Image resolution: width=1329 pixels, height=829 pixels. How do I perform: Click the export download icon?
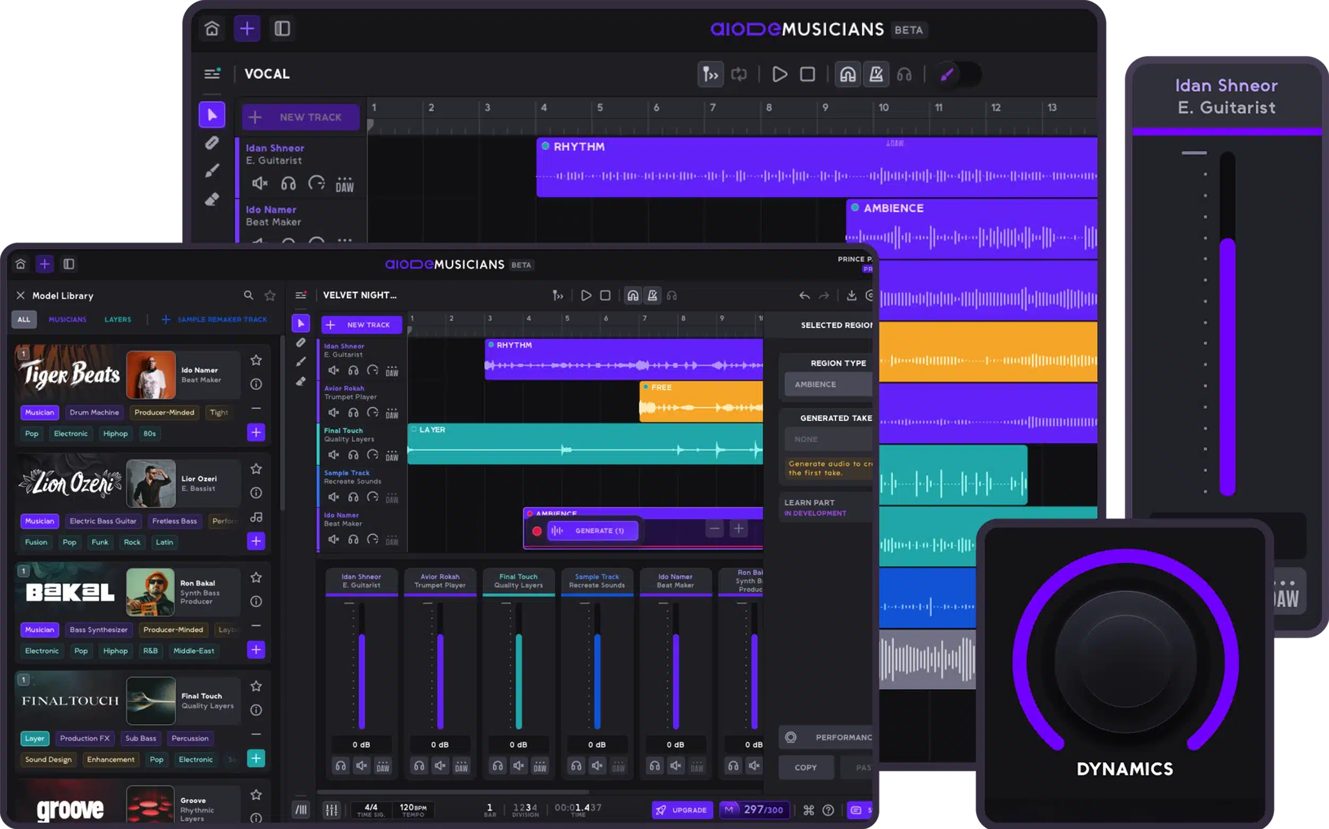pyautogui.click(x=851, y=296)
